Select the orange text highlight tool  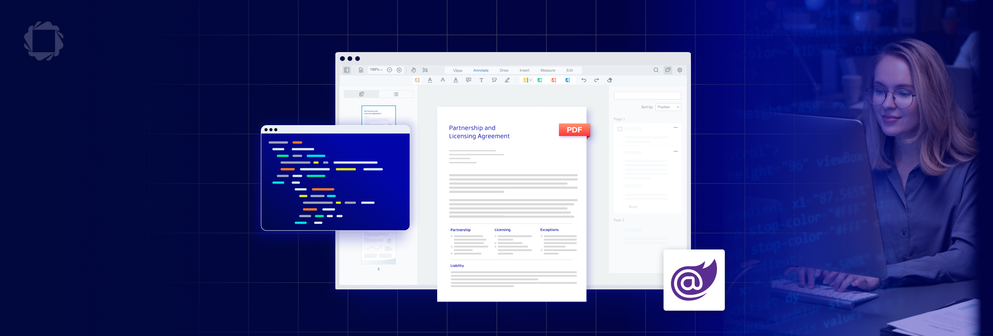(x=417, y=80)
